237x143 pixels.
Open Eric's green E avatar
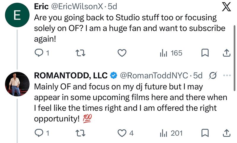(x=17, y=15)
